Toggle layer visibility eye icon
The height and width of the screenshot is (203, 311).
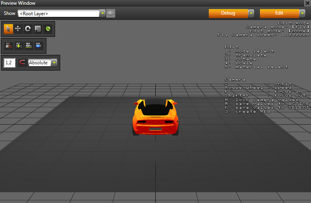click(x=110, y=13)
